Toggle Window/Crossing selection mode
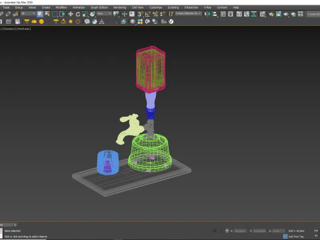320x240 pixels. coord(62,14)
